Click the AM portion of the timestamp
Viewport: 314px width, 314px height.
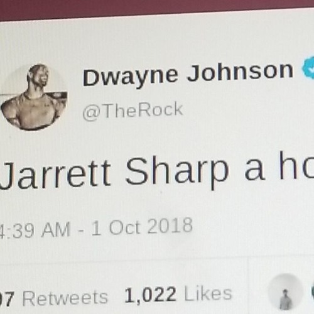[55, 230]
